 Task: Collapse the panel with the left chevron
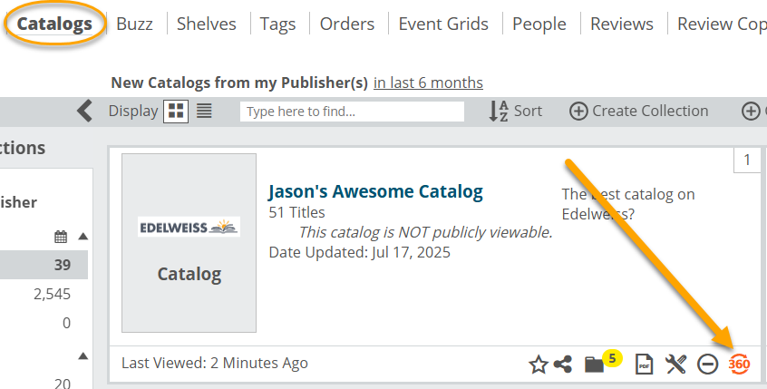(x=84, y=111)
